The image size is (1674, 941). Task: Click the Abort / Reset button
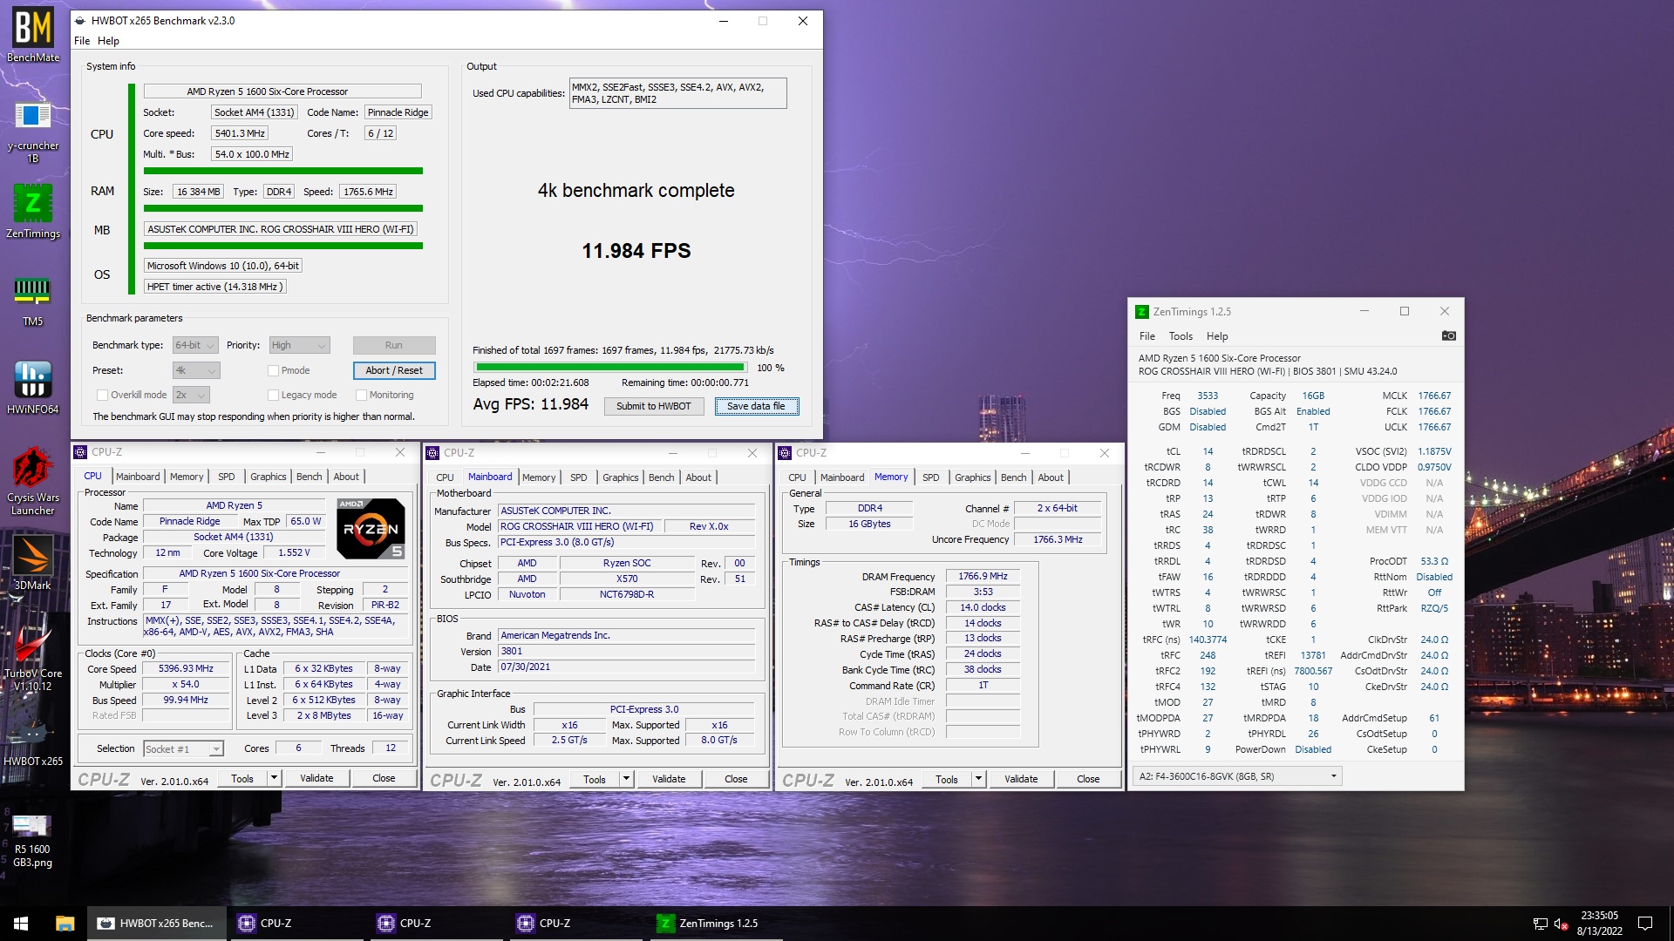[x=394, y=370]
